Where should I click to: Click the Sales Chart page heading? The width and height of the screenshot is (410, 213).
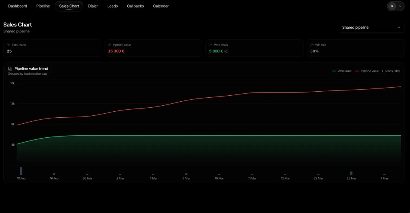[x=18, y=24]
